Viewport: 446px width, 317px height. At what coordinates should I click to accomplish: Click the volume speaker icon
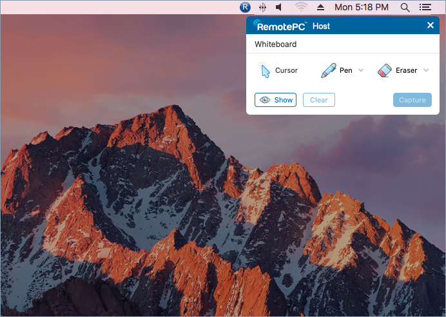point(279,8)
